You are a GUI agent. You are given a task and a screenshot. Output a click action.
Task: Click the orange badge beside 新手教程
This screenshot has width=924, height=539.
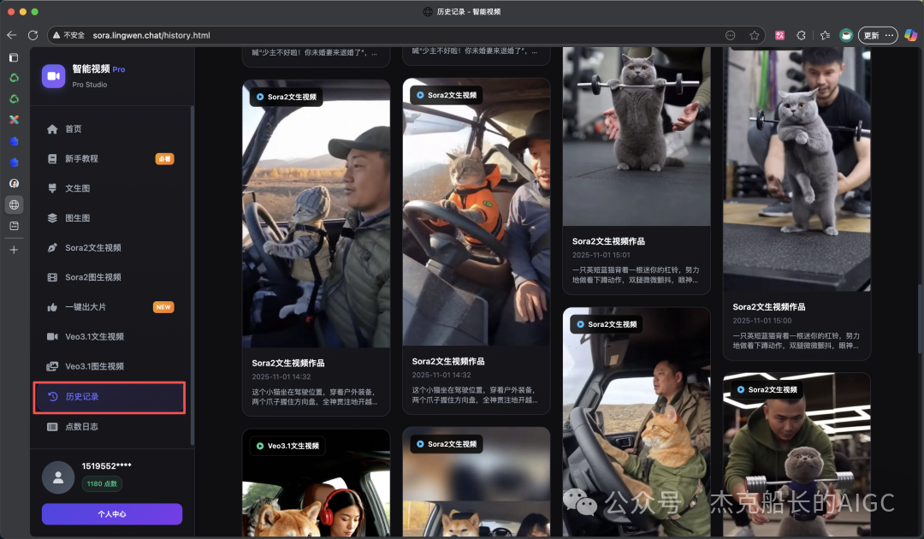click(164, 159)
